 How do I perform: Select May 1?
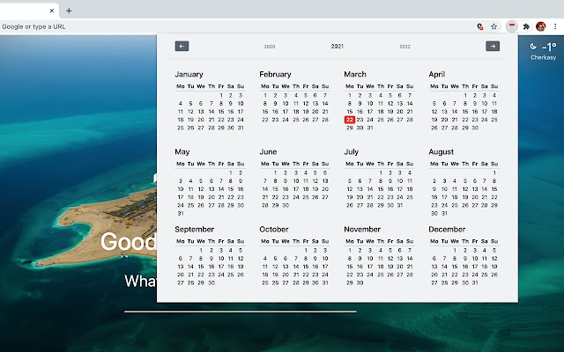point(231,172)
